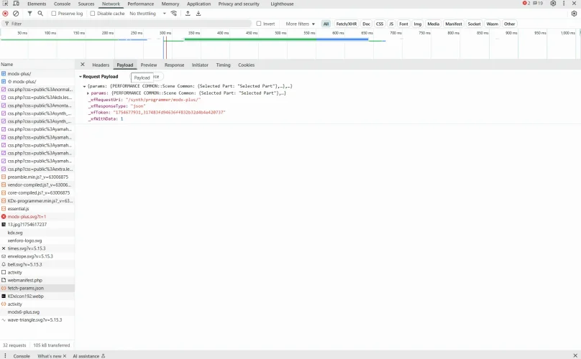
Task: Toggle the filter funnel icon
Action: 29,14
